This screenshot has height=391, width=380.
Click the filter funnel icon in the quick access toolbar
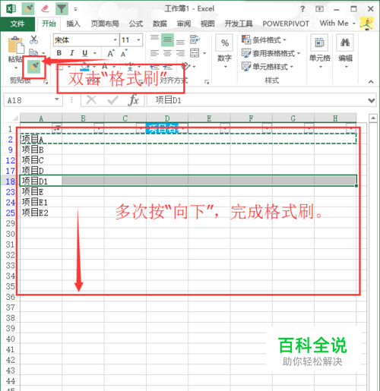[x=62, y=9]
